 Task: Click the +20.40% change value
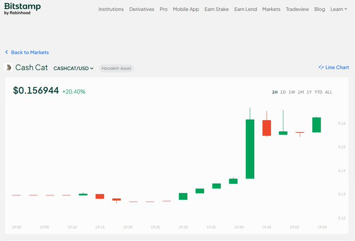tap(74, 92)
